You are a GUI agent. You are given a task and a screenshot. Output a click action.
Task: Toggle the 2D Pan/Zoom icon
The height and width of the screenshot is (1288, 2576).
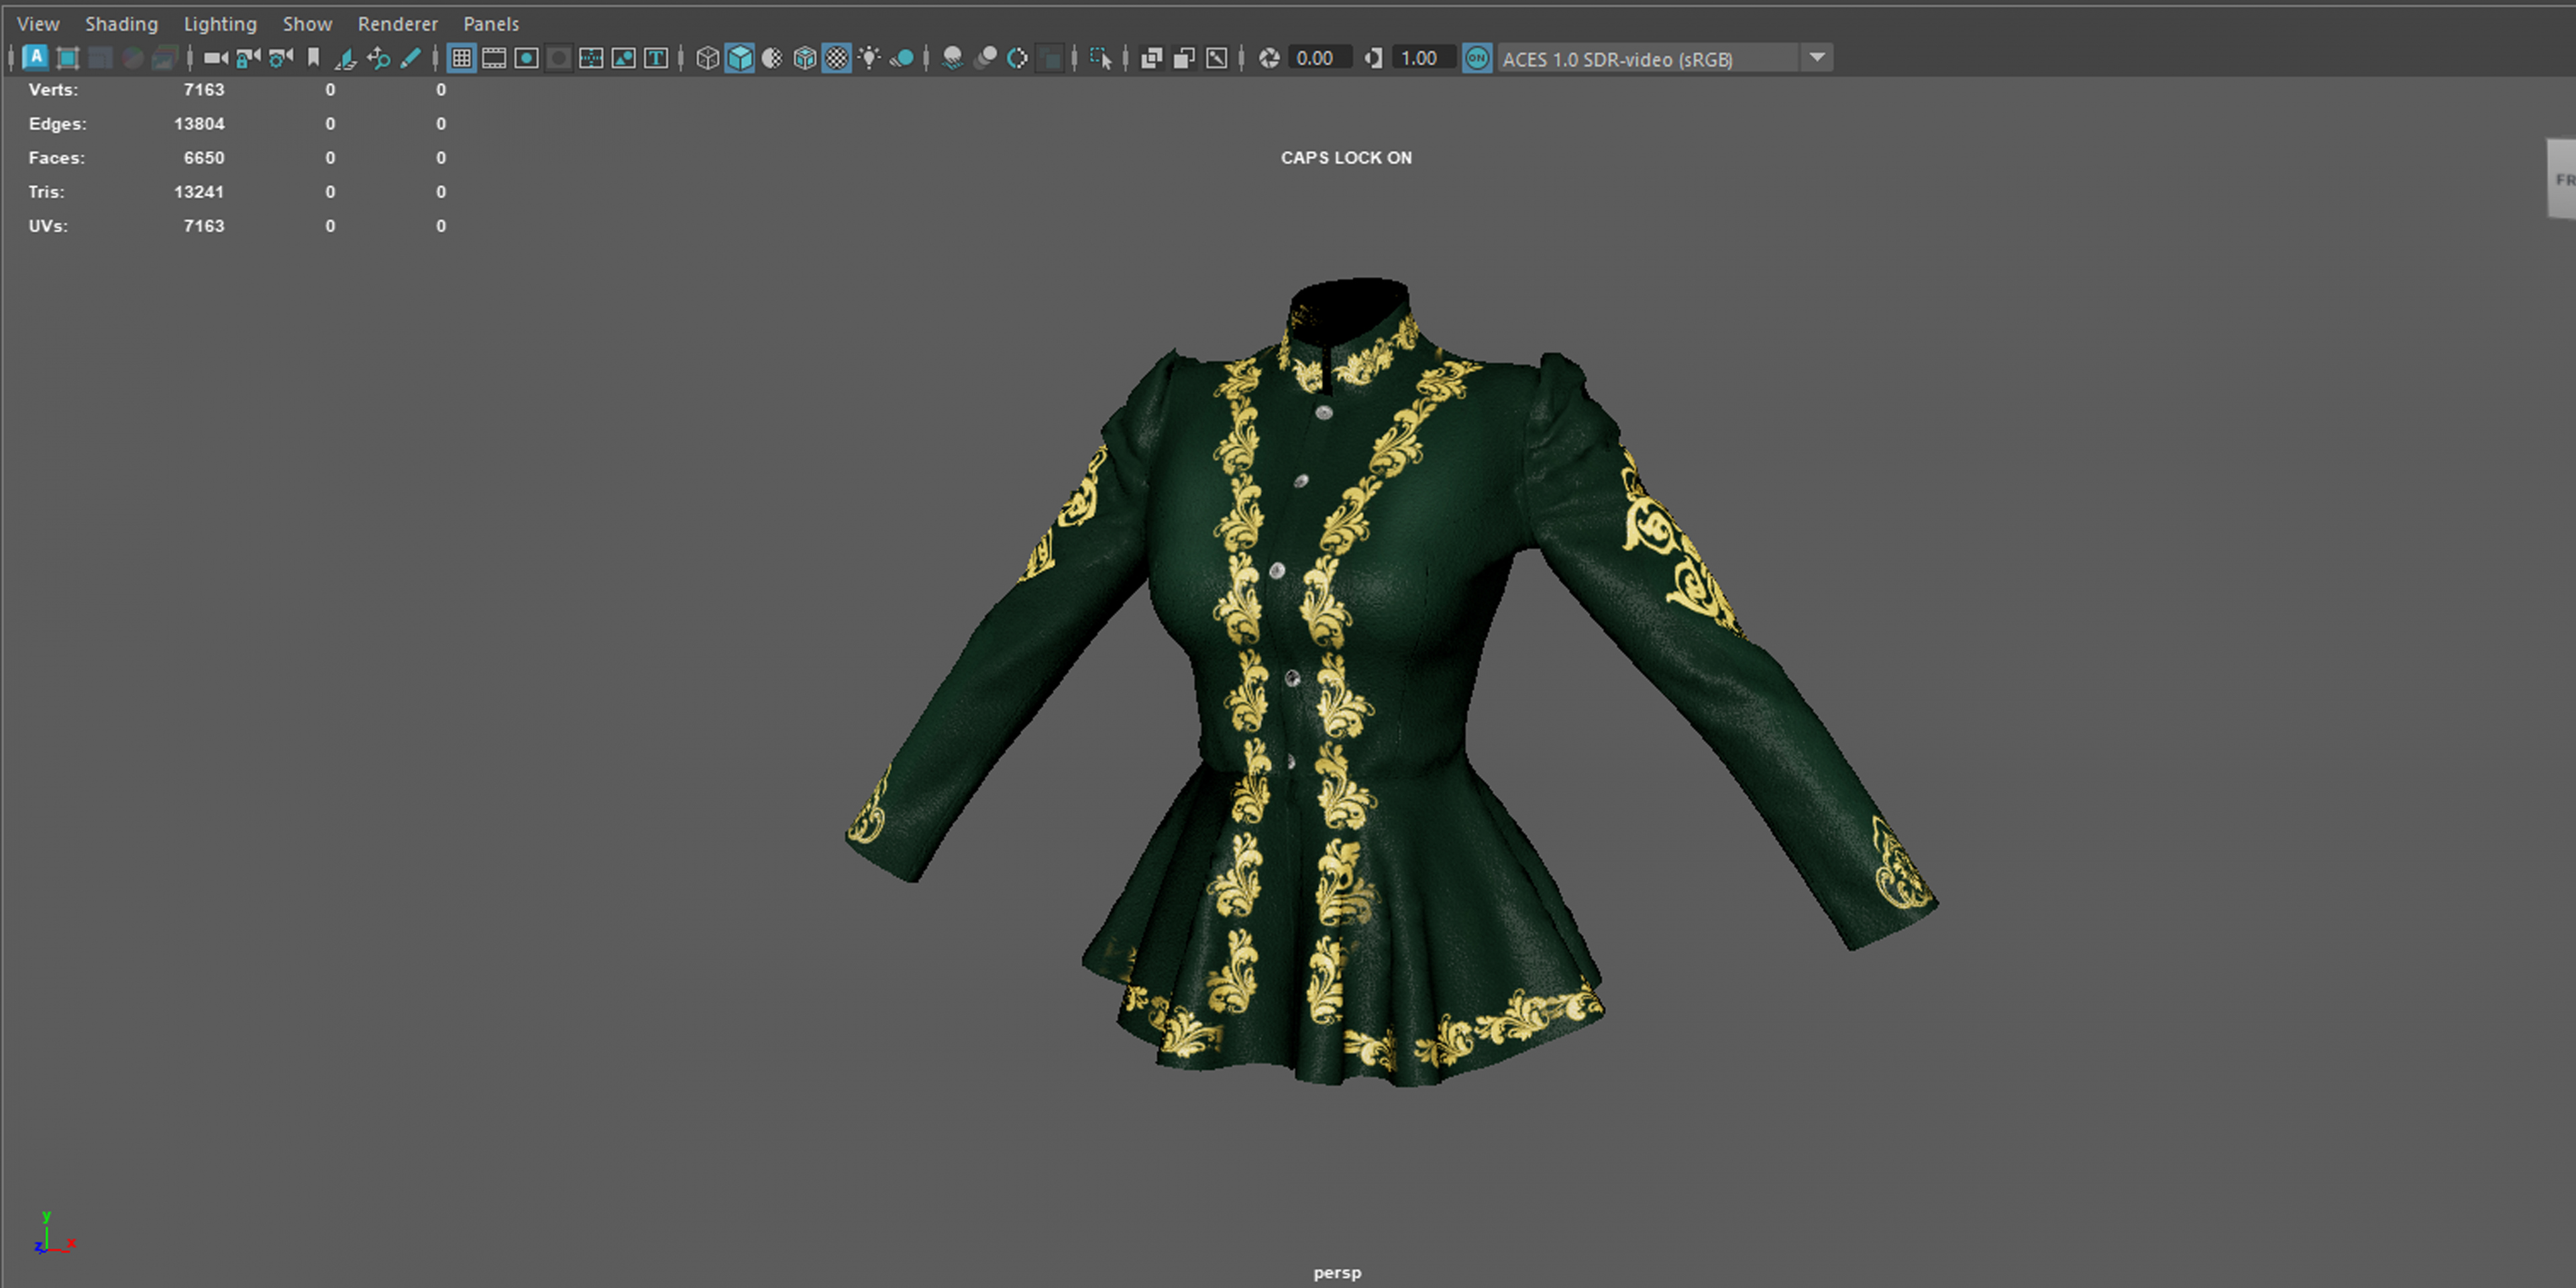click(x=378, y=58)
